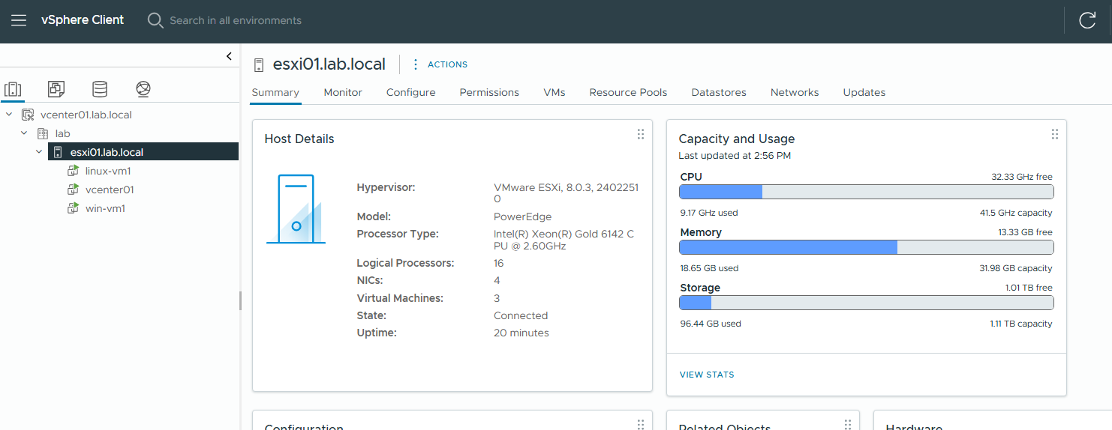Screen dimensions: 1112x430
Task: Open the Networks tab
Action: [795, 92]
